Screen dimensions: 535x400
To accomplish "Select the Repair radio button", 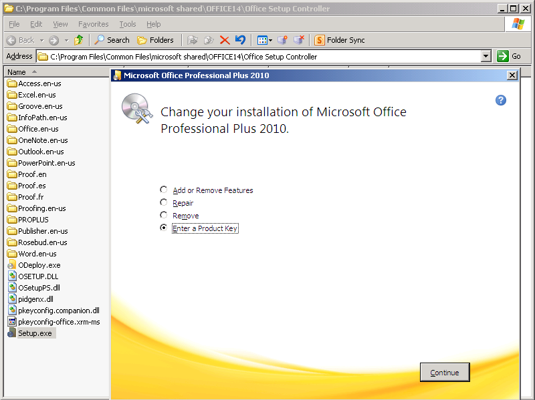I will (163, 203).
